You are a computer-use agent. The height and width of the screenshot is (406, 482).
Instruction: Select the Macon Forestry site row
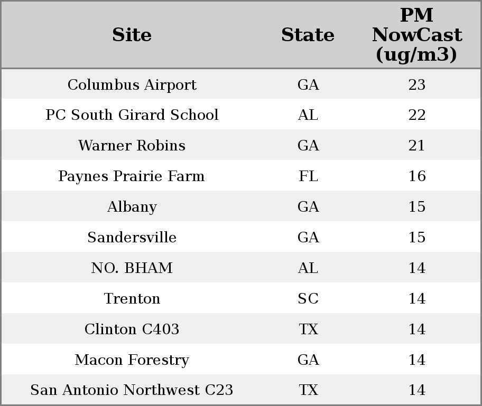(132, 360)
